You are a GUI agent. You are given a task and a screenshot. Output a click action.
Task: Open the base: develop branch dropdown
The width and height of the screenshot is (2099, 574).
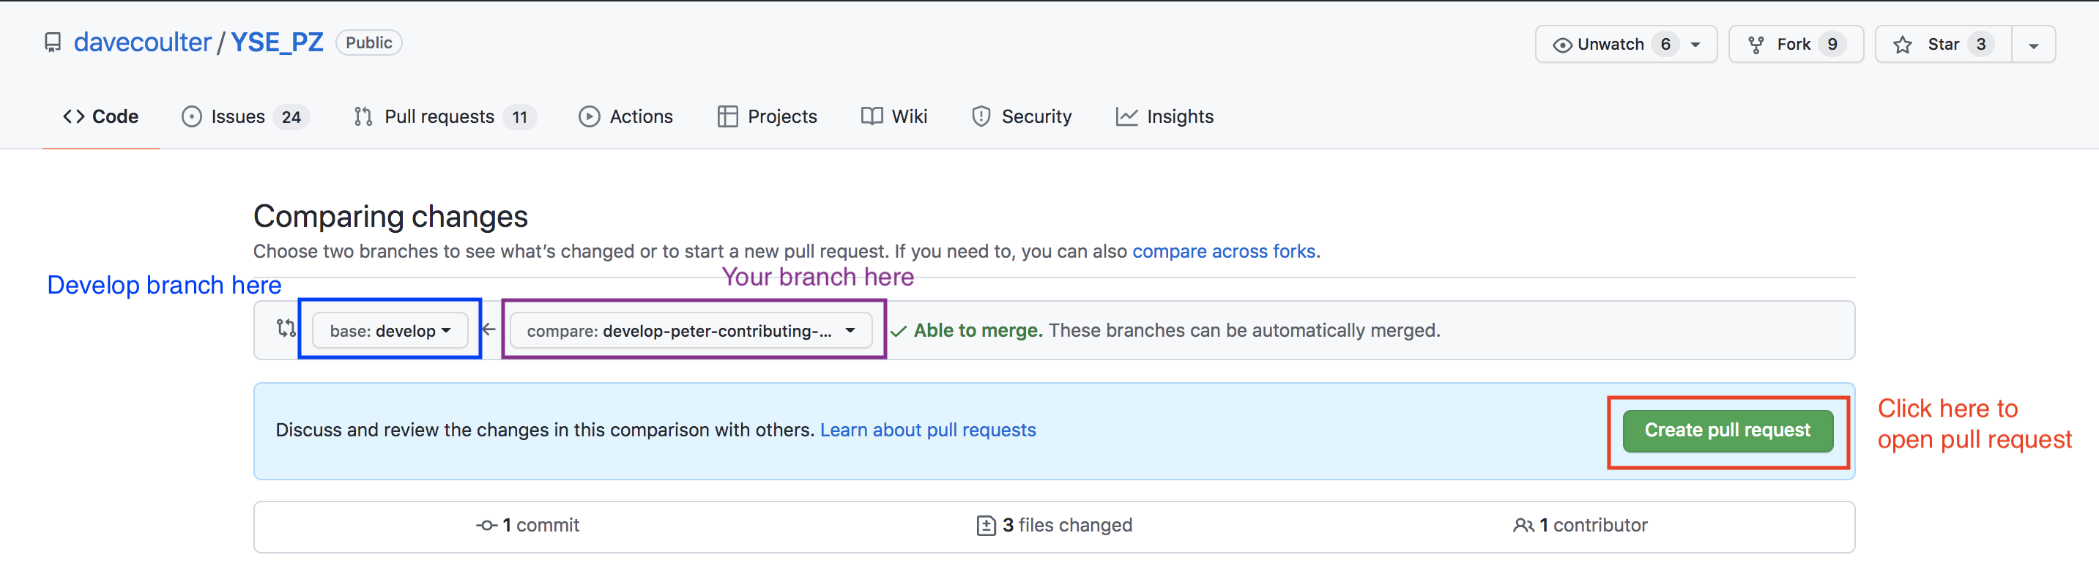tap(390, 330)
